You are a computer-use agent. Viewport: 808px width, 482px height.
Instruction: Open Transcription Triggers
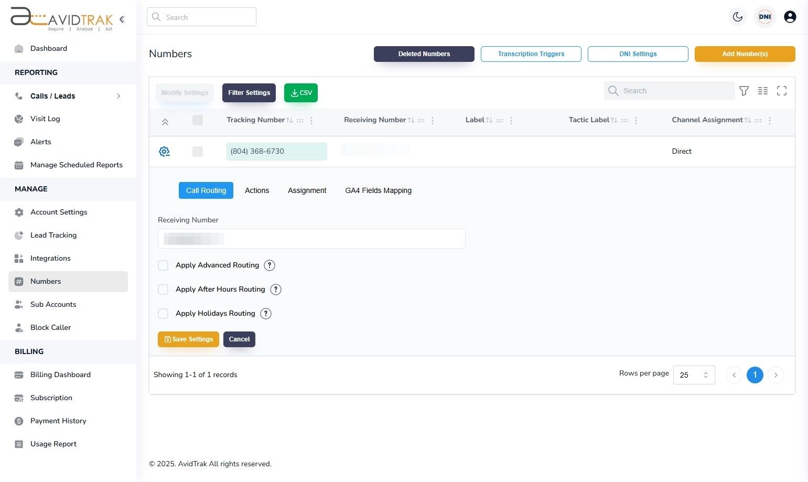click(531, 54)
